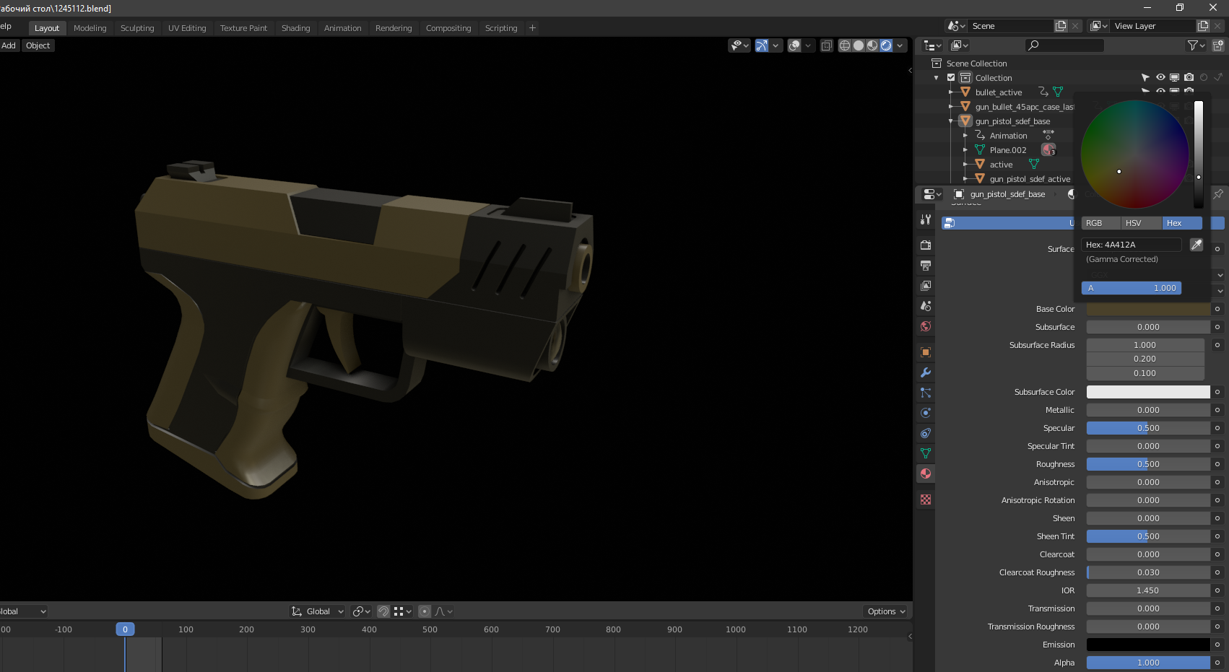This screenshot has width=1229, height=672.
Task: Click the Hex color value field
Action: [x=1131, y=245]
